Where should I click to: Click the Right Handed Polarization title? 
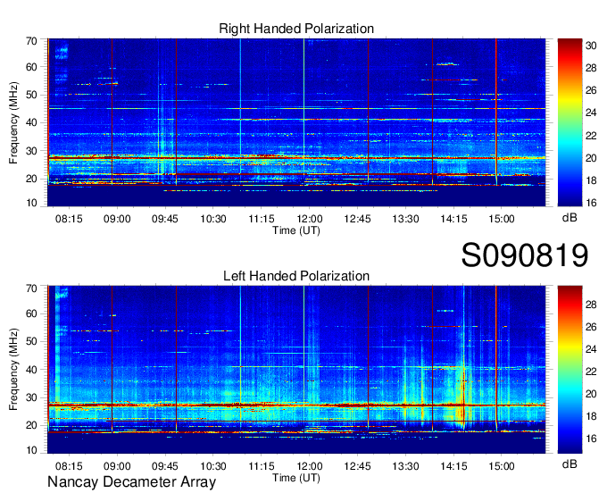[x=296, y=29]
